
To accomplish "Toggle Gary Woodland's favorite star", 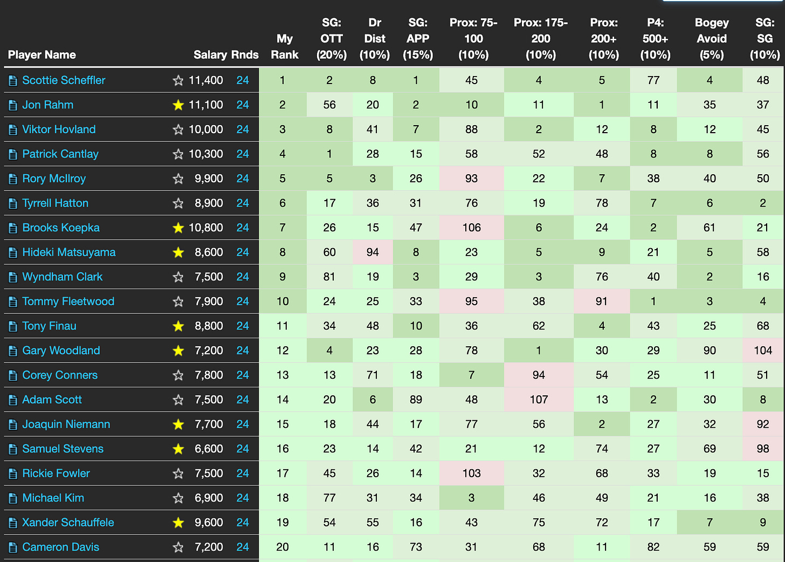I will coord(178,351).
